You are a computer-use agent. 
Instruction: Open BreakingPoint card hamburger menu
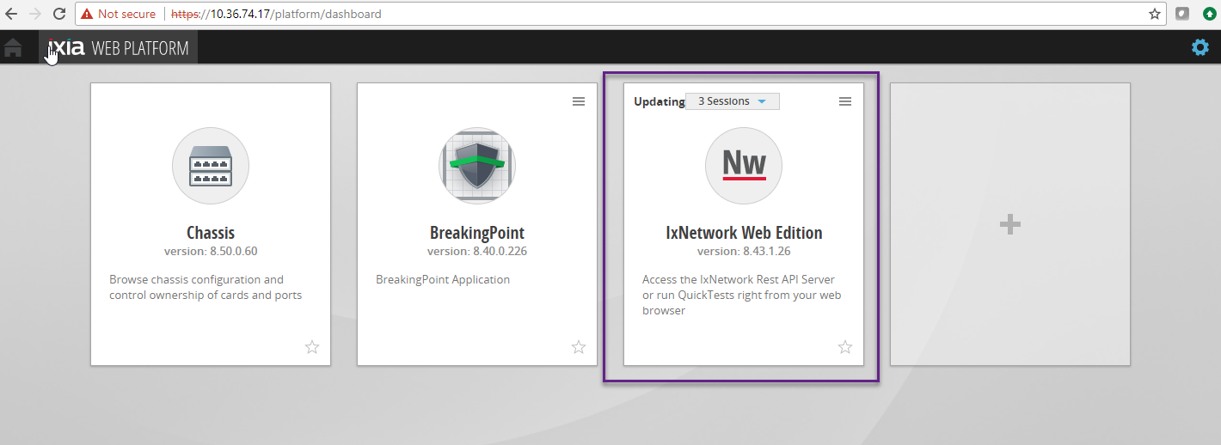pyautogui.click(x=579, y=101)
